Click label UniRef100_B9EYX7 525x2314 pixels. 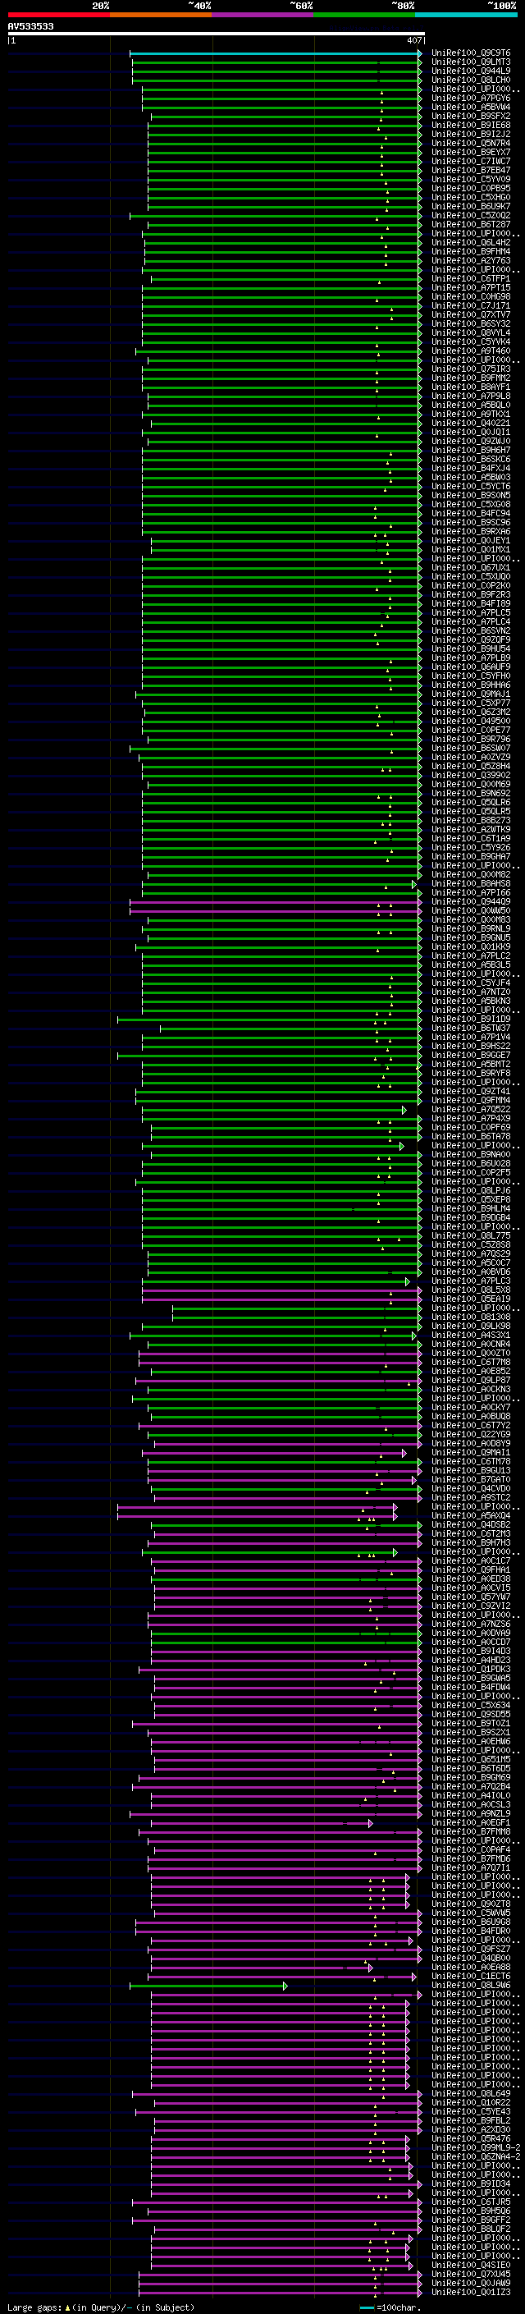pos(471,153)
